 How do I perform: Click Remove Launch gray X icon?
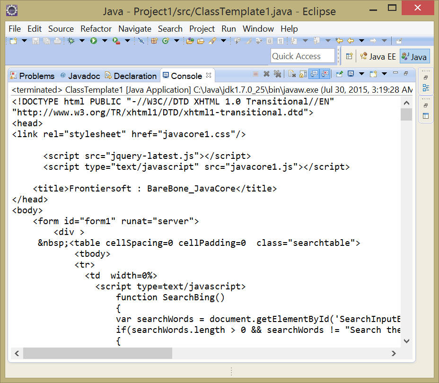pyautogui.click(x=266, y=74)
